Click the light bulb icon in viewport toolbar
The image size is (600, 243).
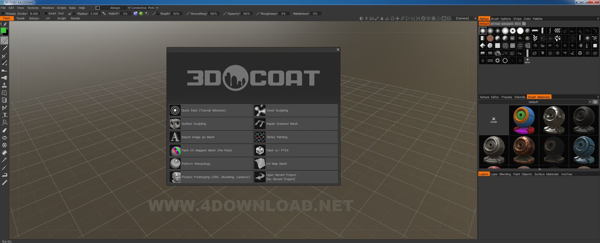366,18
